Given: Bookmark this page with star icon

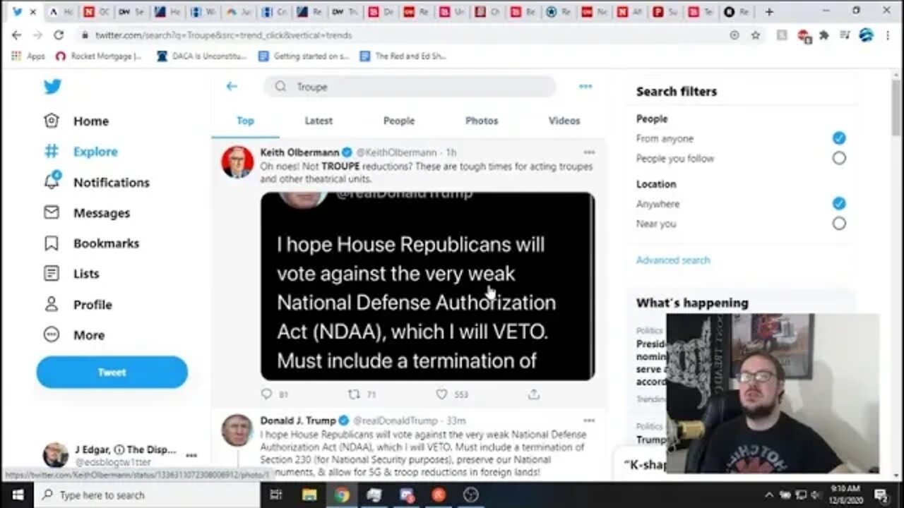Looking at the screenshot, I should 755,35.
